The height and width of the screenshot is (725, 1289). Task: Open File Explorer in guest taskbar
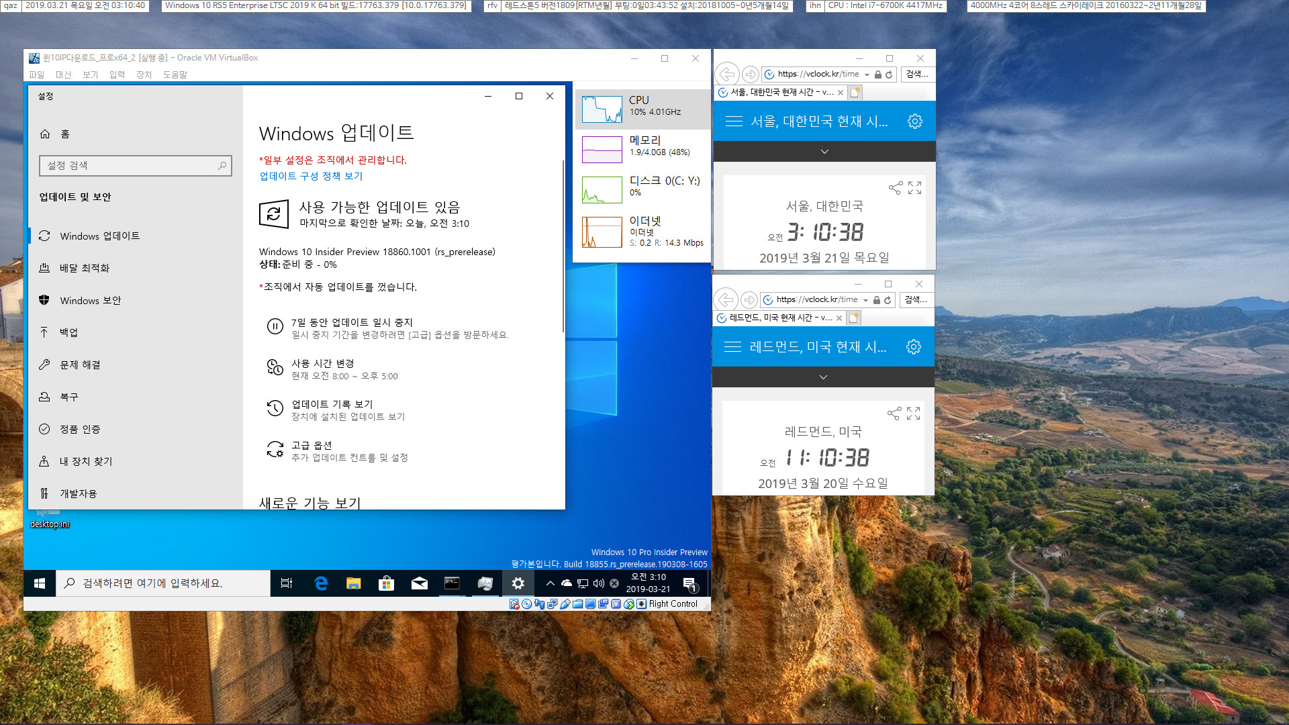tap(354, 583)
